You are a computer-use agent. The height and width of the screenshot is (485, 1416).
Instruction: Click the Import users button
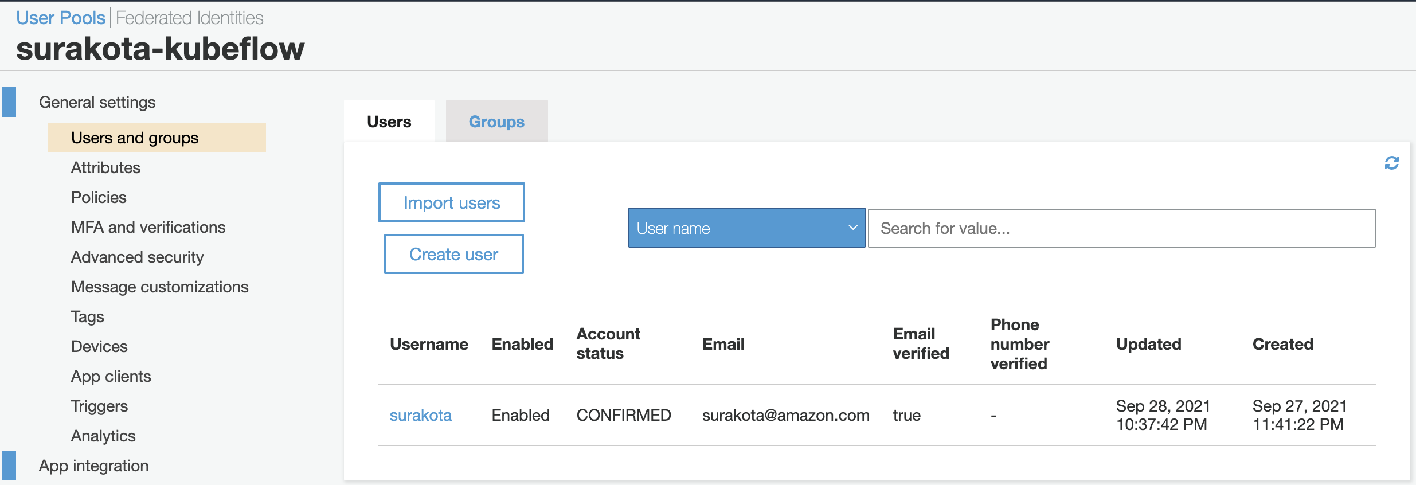452,202
